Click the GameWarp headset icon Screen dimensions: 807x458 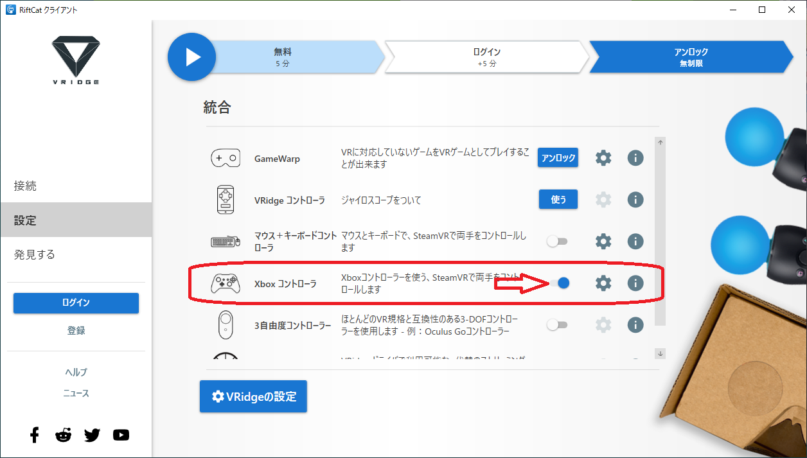226,158
